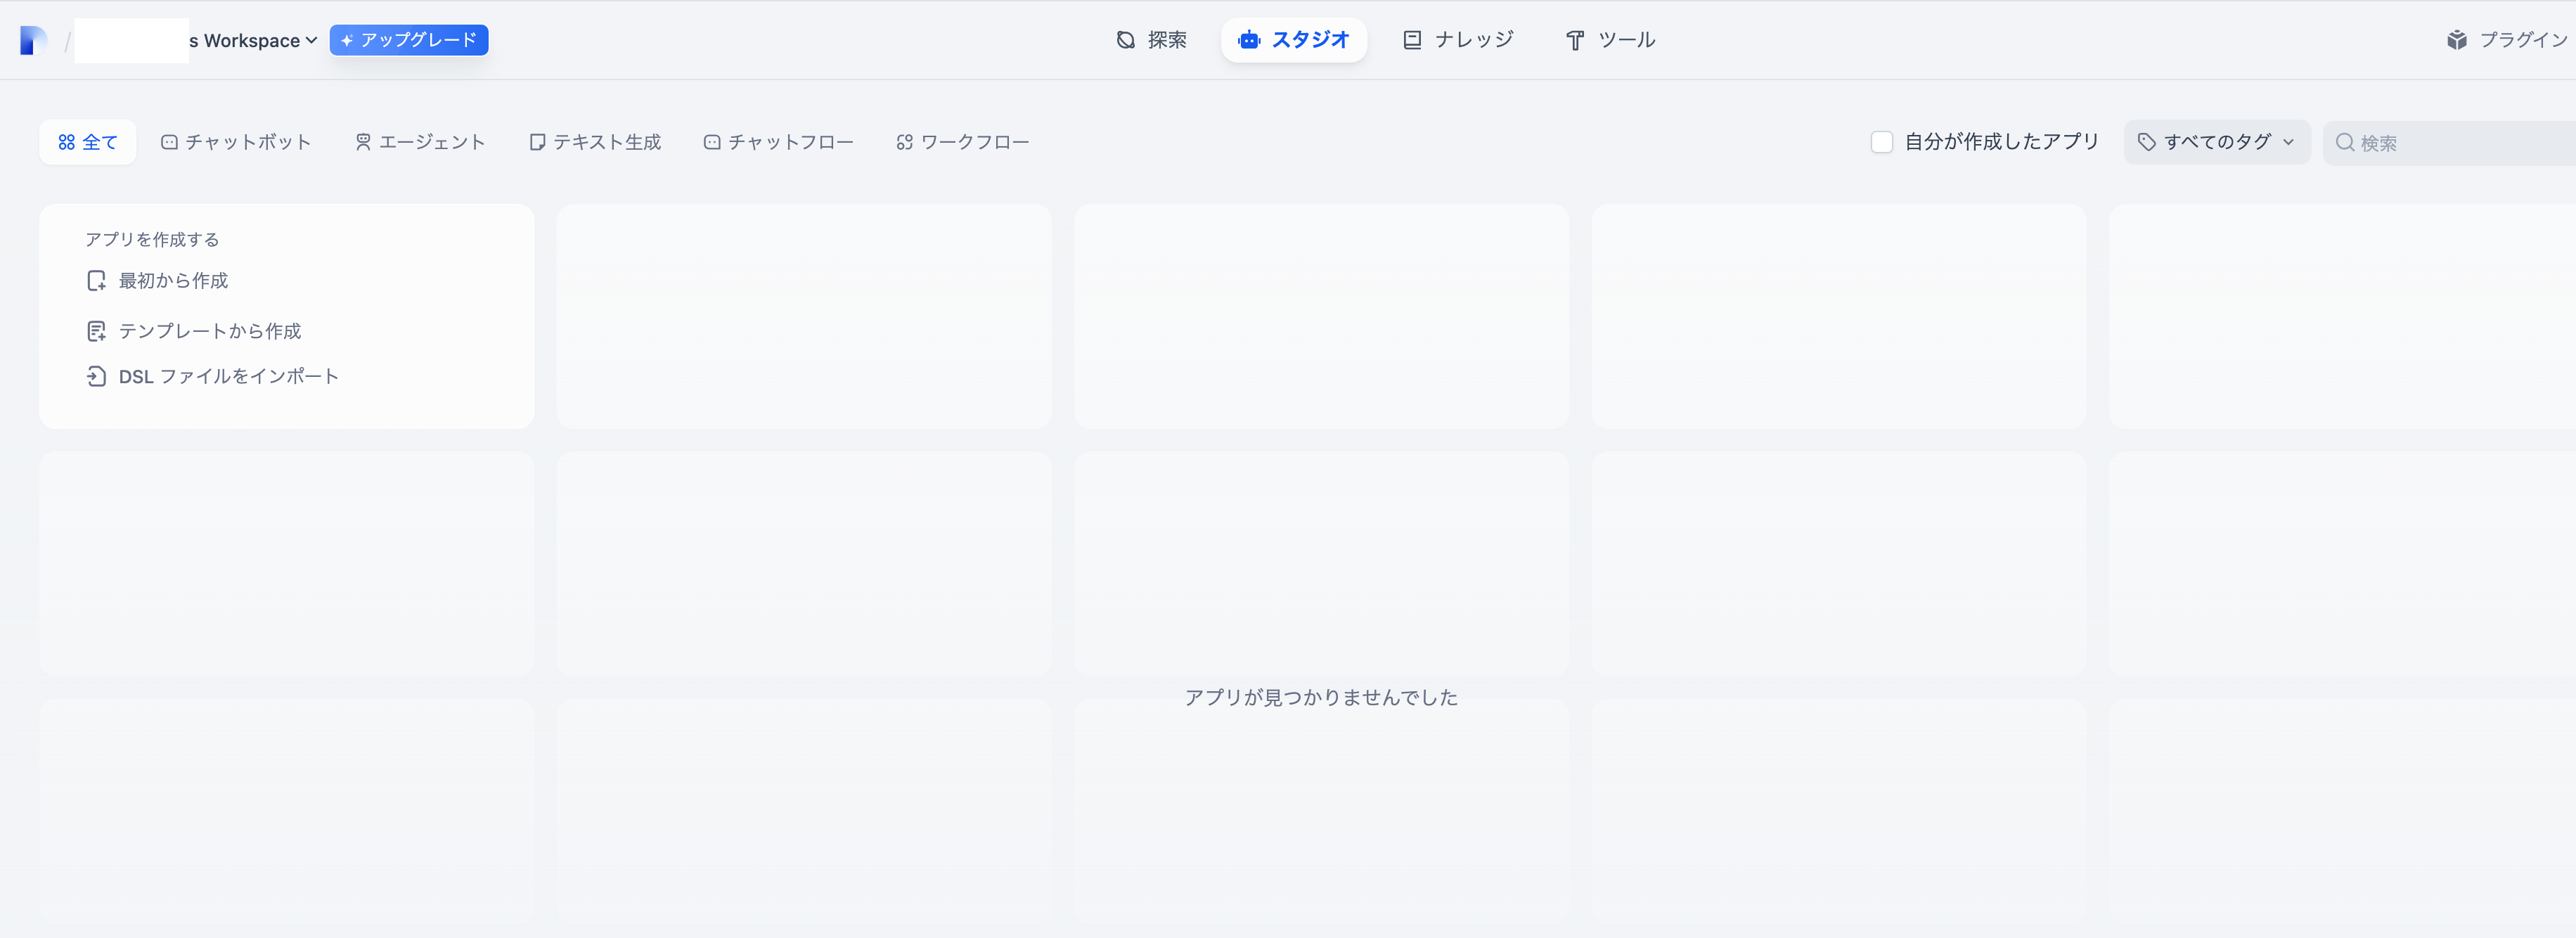Enable 自分が作成したアプリ checkbox

pyautogui.click(x=1881, y=142)
